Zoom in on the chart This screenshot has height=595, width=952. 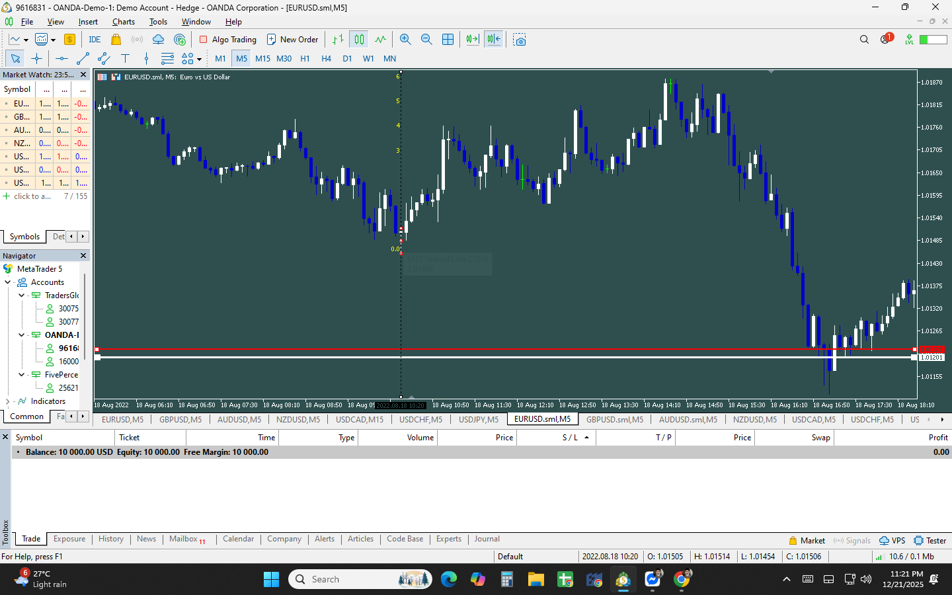tap(405, 40)
